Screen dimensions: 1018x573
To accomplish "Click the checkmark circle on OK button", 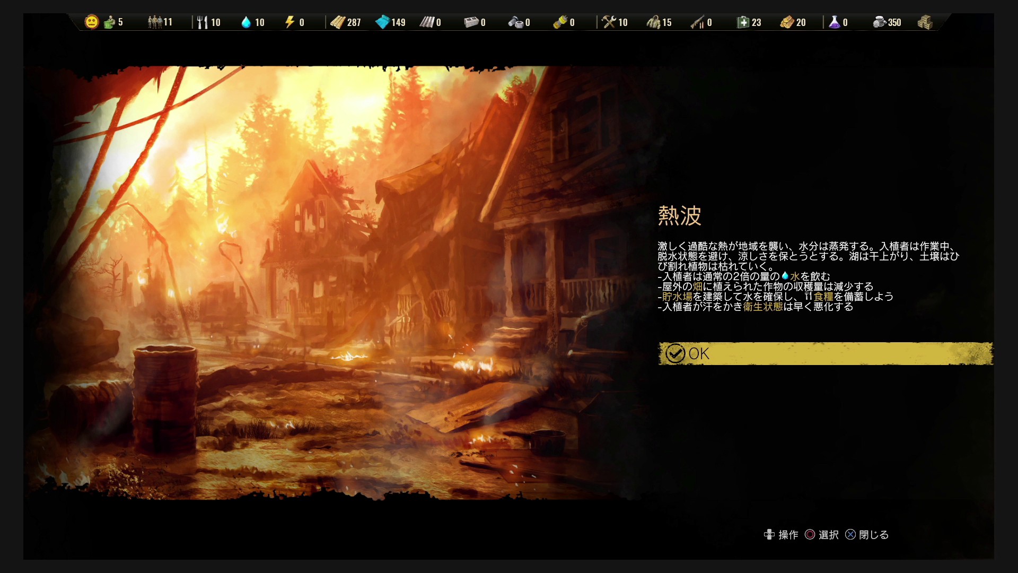I will tap(675, 353).
